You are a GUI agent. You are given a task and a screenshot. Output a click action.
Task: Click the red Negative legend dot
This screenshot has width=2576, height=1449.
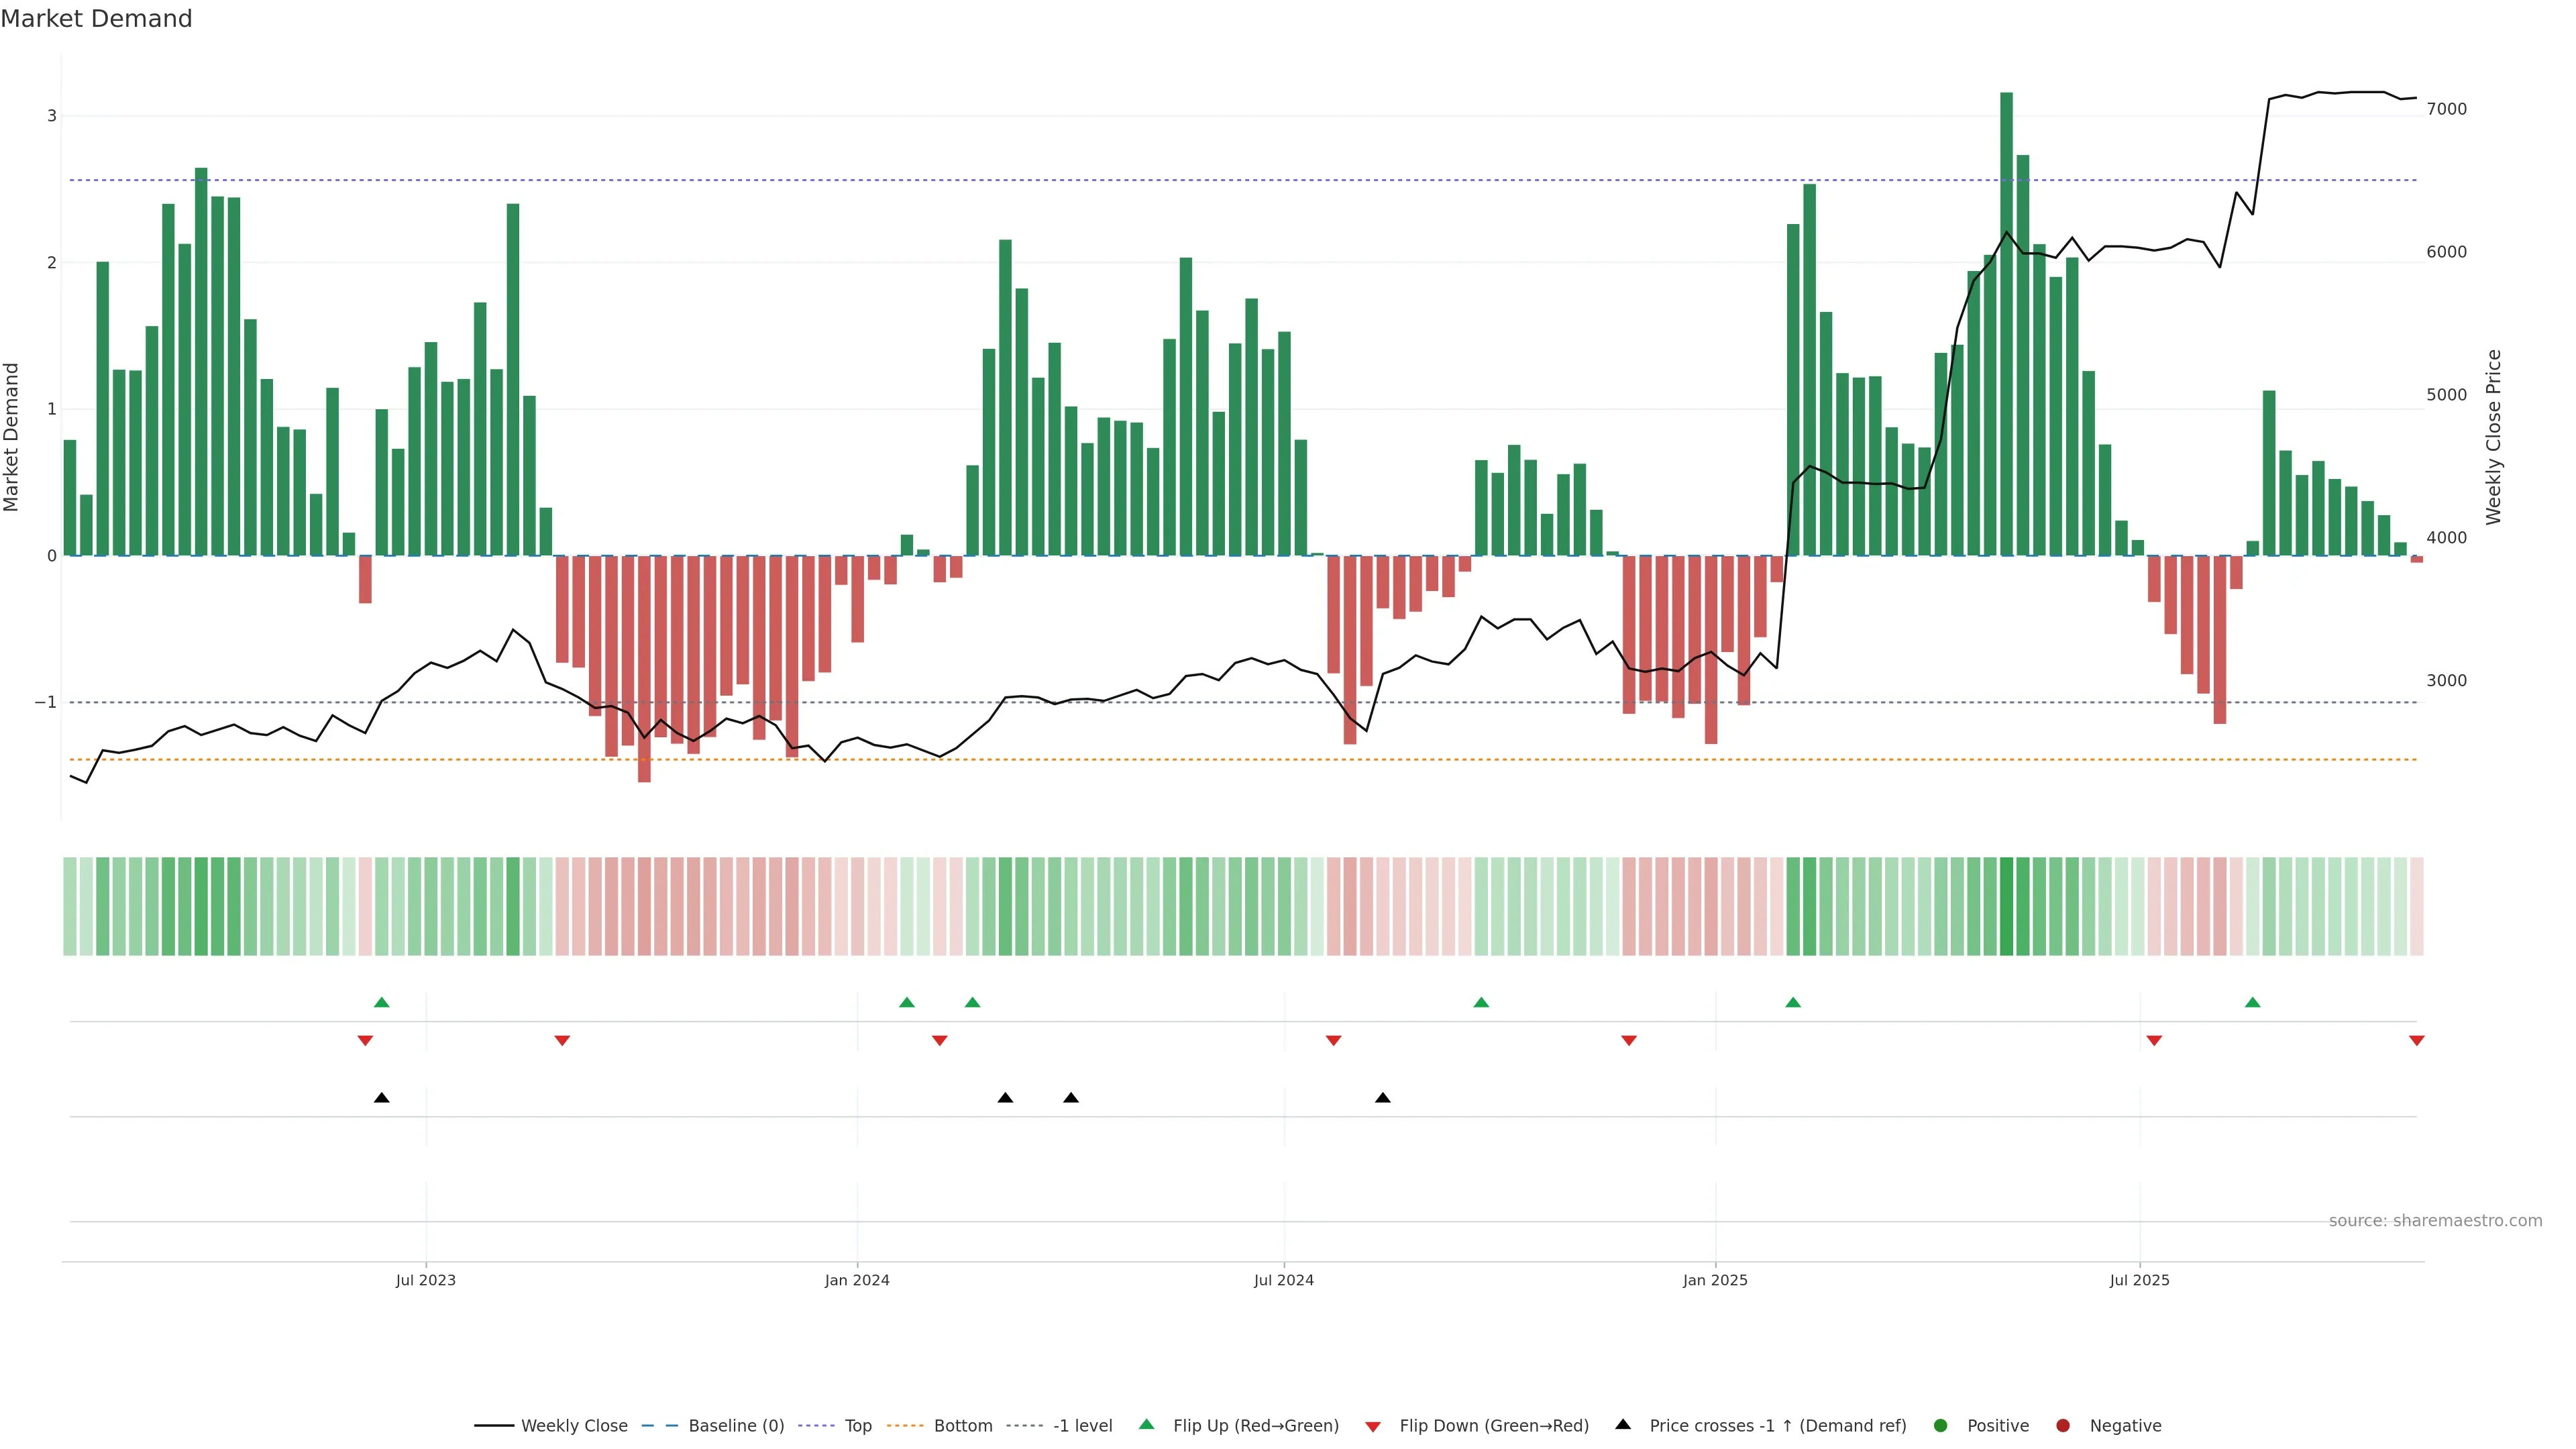pos(2063,1425)
